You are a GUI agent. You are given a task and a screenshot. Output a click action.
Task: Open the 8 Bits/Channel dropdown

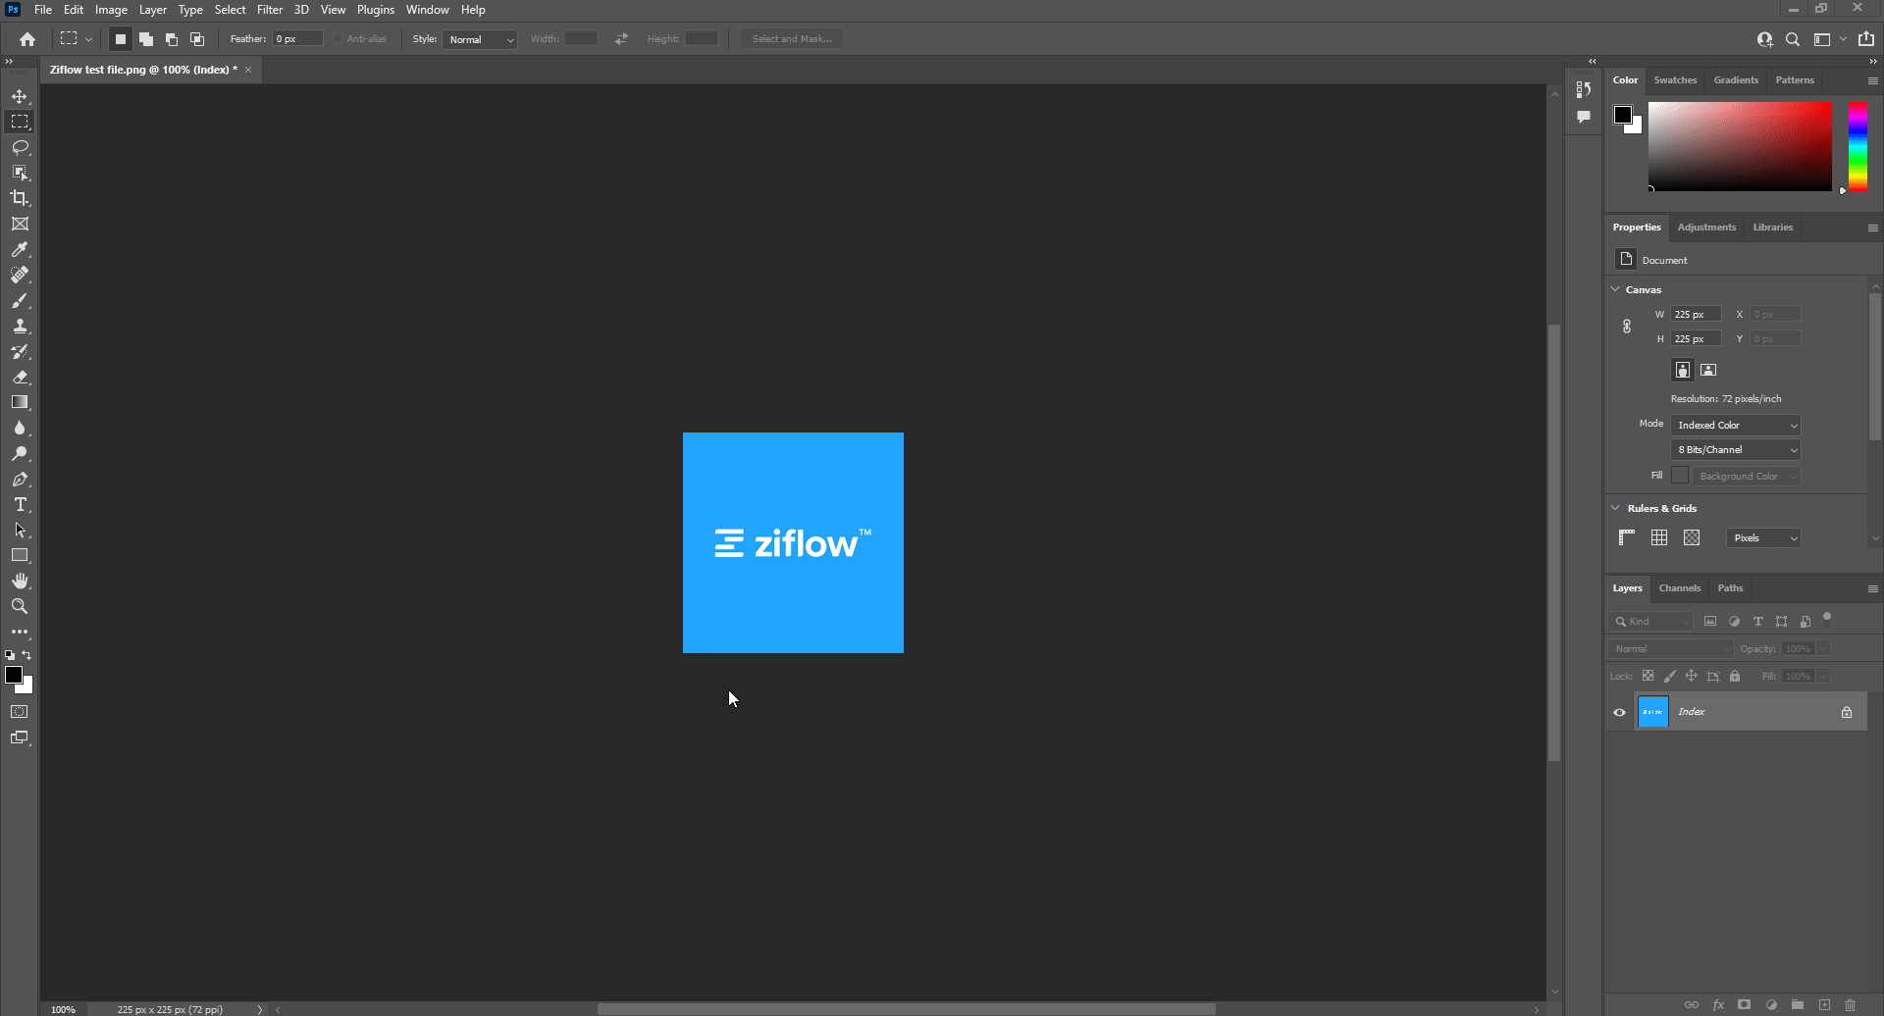1736,449
